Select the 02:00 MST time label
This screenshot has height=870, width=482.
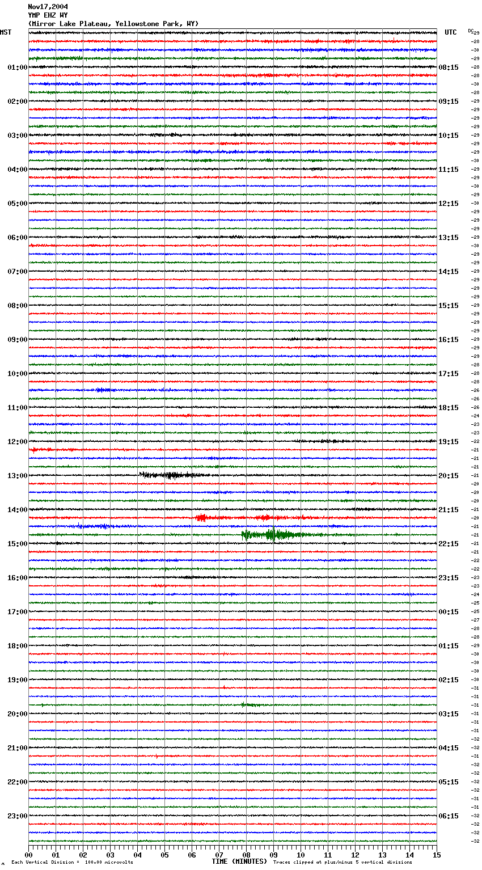point(18,102)
